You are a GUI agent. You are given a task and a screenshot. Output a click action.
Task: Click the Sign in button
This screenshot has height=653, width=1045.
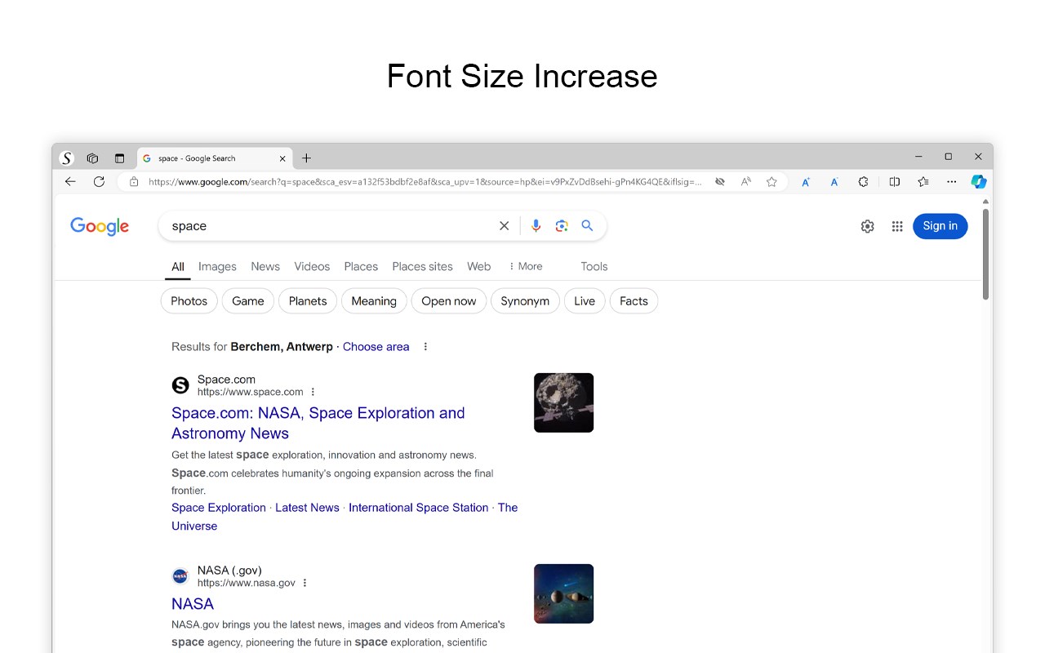tap(940, 226)
